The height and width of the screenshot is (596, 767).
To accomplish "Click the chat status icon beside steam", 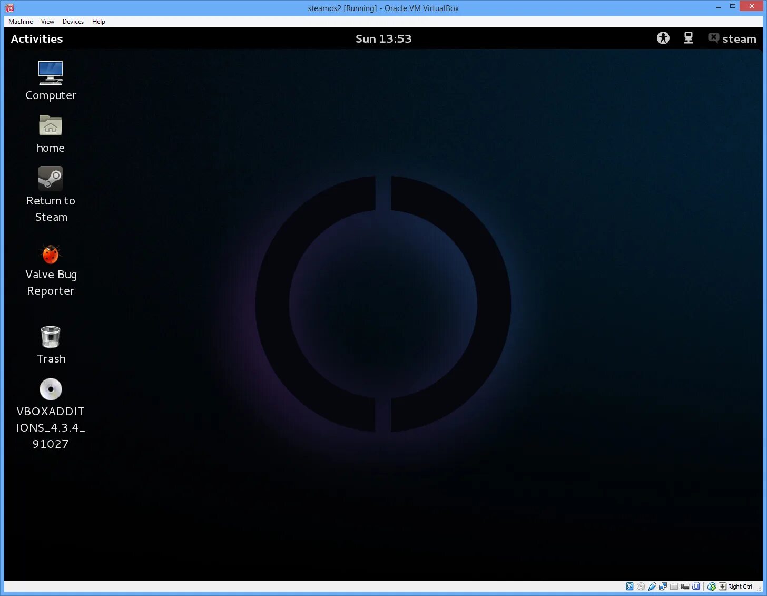I will [713, 38].
